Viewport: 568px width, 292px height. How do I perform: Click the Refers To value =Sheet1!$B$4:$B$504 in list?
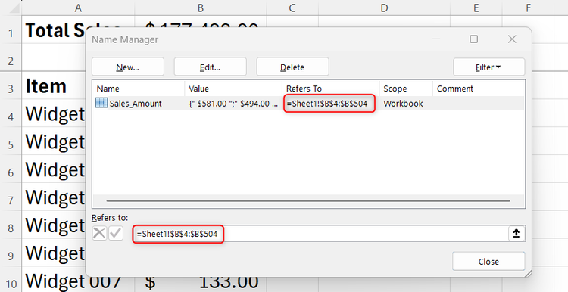pos(327,104)
